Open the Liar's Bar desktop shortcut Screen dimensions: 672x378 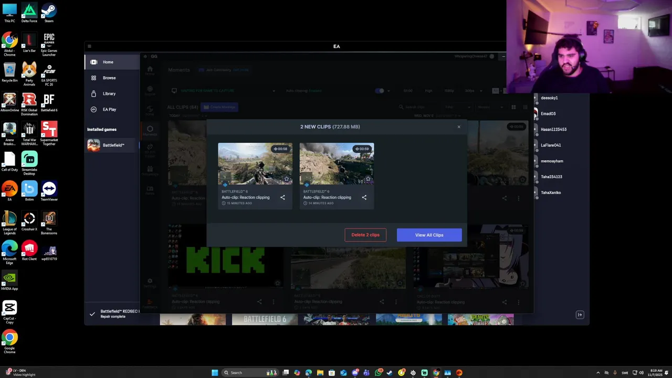pos(29,43)
